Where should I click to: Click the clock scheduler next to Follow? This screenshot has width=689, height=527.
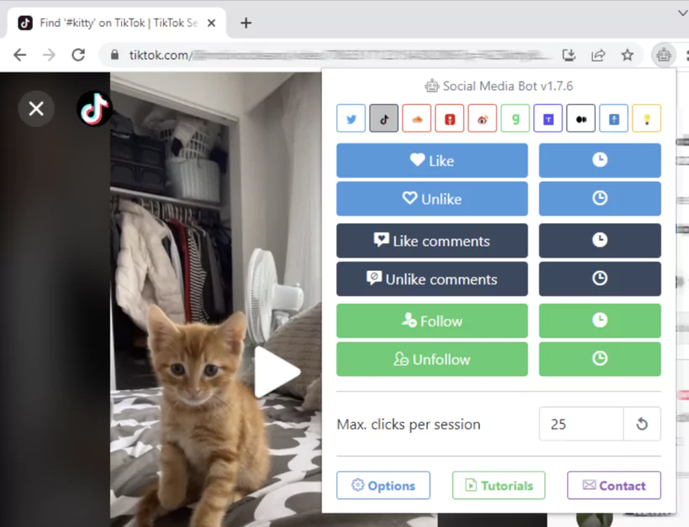click(599, 320)
